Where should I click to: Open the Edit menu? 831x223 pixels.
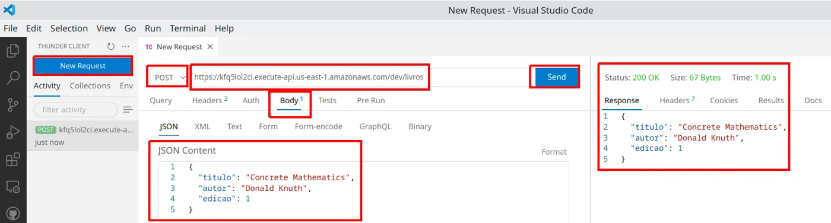34,28
